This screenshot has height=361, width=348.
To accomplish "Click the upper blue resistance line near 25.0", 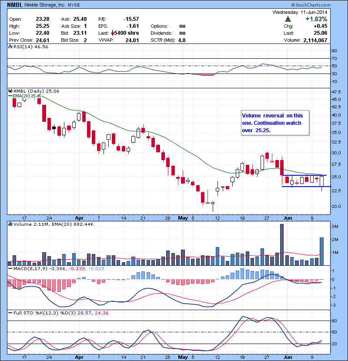I will (x=304, y=175).
